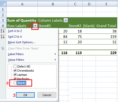Click the select-all corner triangle of sheet
Screen dimensions: 118x102
click(x=3, y=4)
